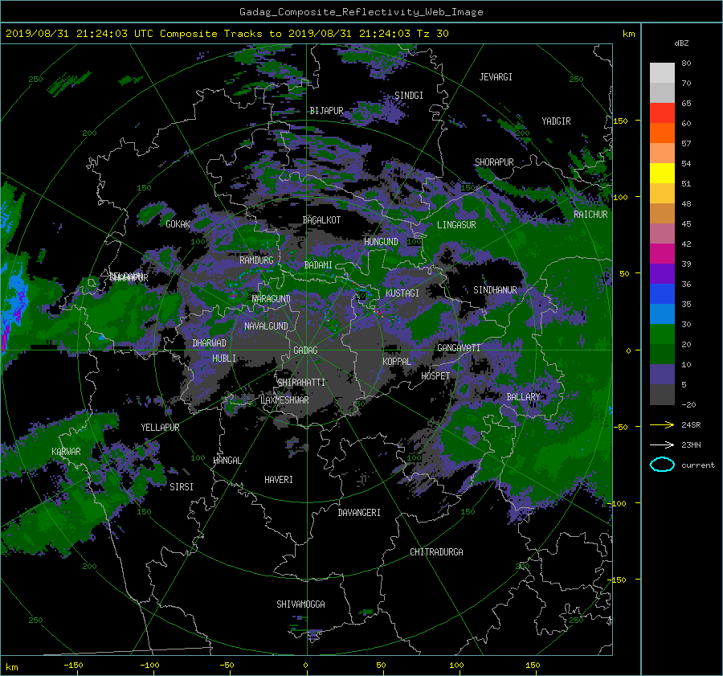
Task: Click the BIJAPUR city label
Action: (x=326, y=111)
